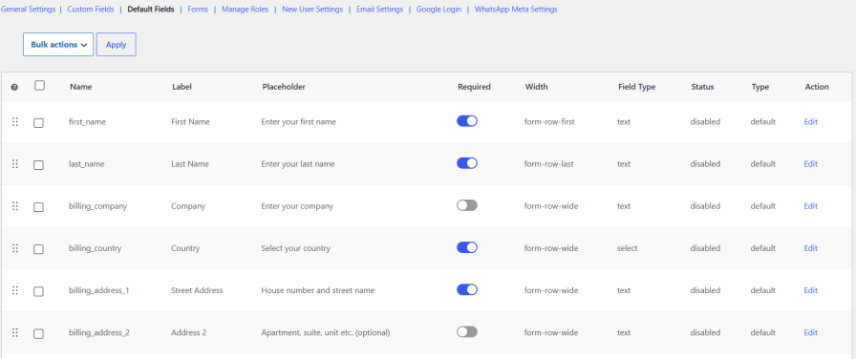Click 'House number and street name' text
The image size is (856, 359).
click(318, 290)
